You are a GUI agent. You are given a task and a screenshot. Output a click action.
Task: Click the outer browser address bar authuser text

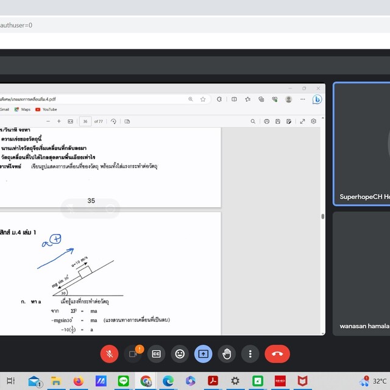pos(16,25)
